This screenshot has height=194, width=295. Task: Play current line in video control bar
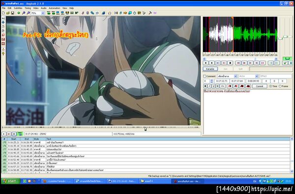(x=9, y=134)
